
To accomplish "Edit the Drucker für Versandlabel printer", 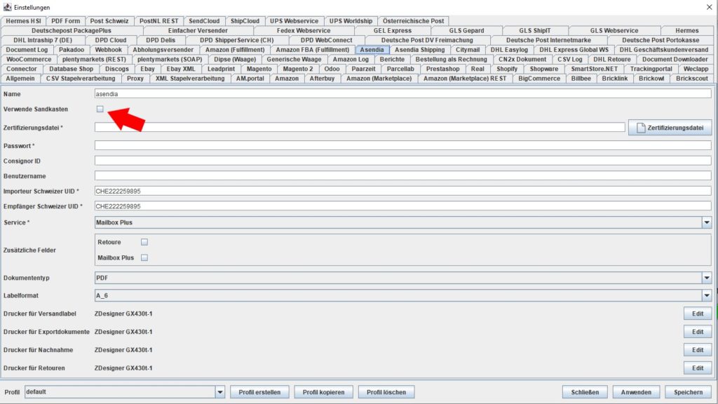I will click(698, 314).
